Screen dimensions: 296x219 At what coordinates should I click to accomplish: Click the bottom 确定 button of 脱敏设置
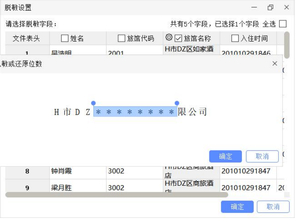[233, 207]
